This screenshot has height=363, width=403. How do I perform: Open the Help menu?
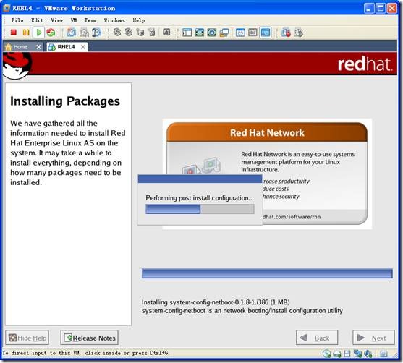[139, 20]
